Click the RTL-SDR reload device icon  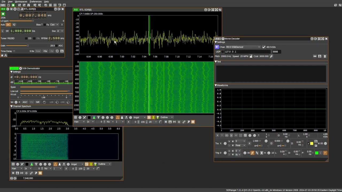point(15,9)
